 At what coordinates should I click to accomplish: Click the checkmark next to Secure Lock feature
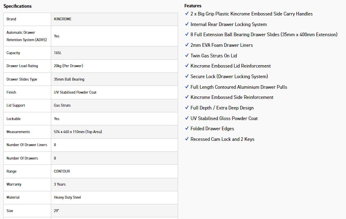[187, 76]
